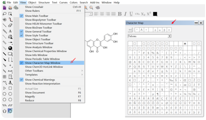Insert recent degree character
Screen dimensions: 206x120
[x=137, y=30]
